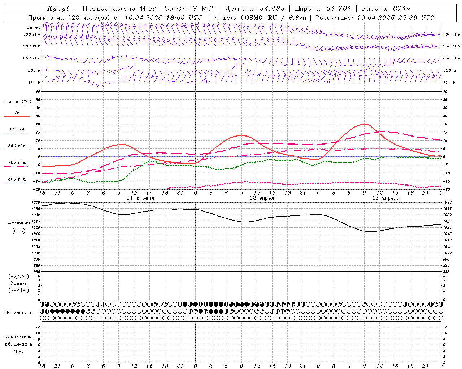Click the Конвективн. label

18,337
